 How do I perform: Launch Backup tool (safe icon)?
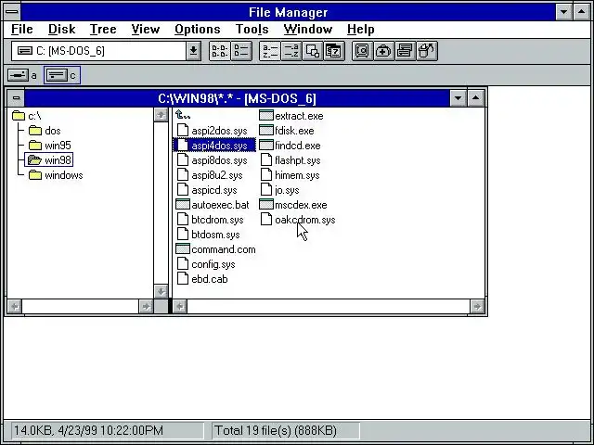pos(362,51)
